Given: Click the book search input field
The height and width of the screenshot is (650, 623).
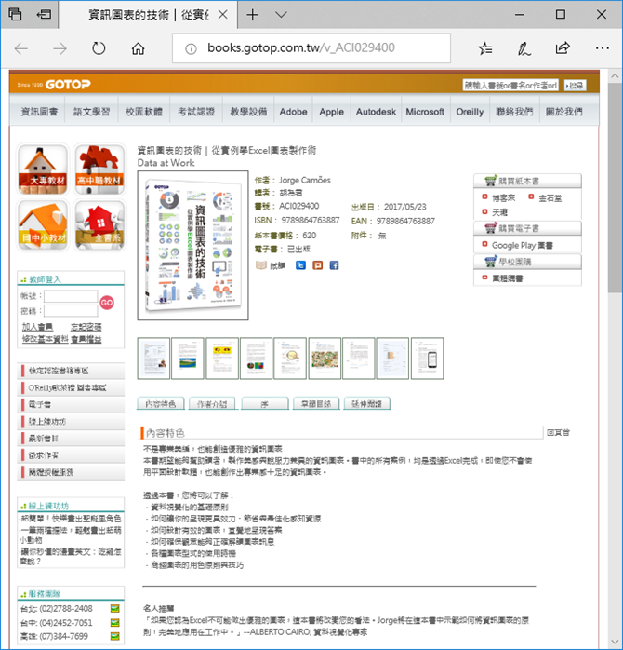Looking at the screenshot, I should tap(510, 86).
